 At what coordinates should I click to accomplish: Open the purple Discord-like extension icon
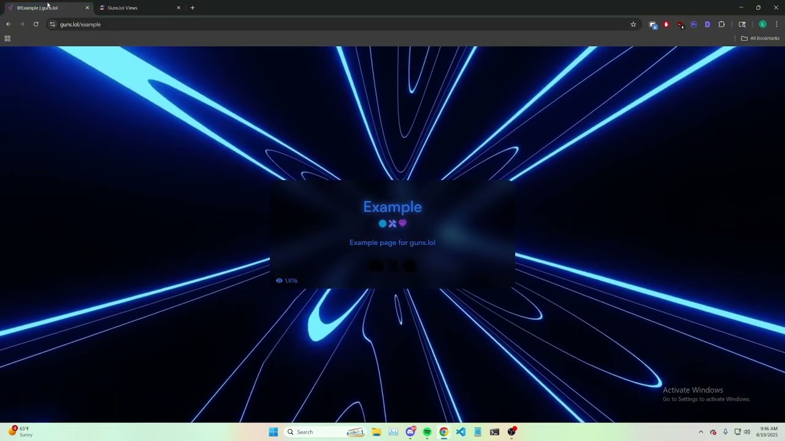[x=694, y=24]
